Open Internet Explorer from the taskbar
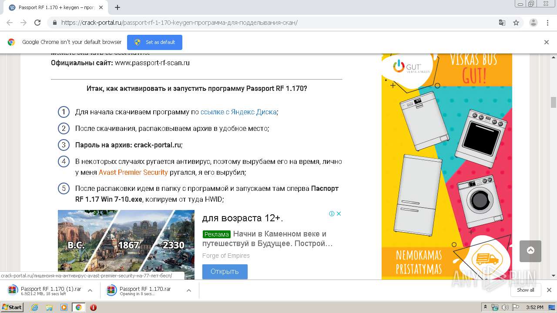This screenshot has height=313, width=557. 35,307
